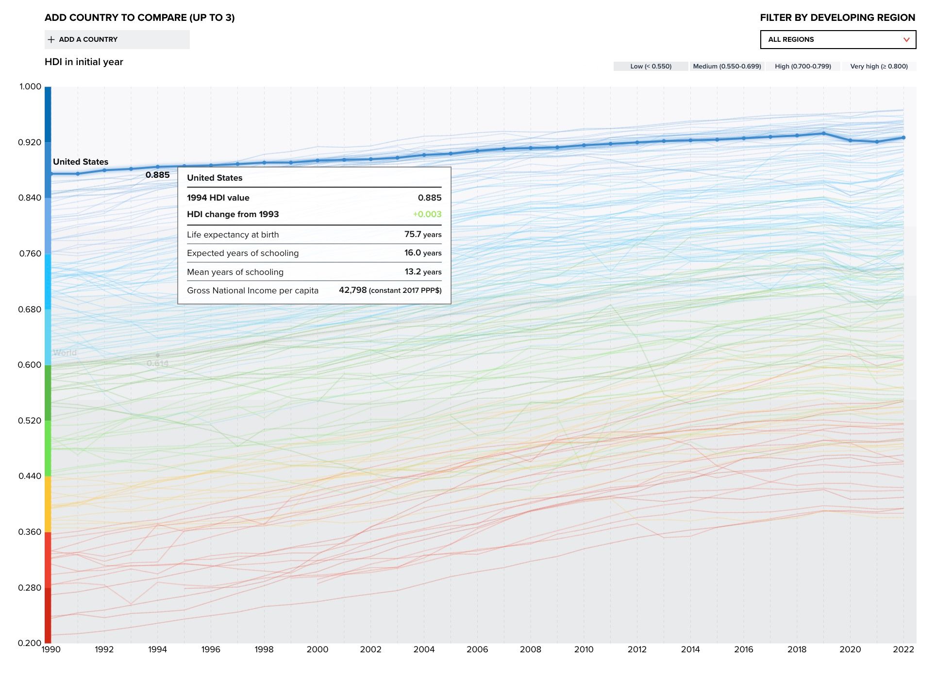Click the 2010 x-axis label
The width and height of the screenshot is (936, 680).
coord(584,649)
